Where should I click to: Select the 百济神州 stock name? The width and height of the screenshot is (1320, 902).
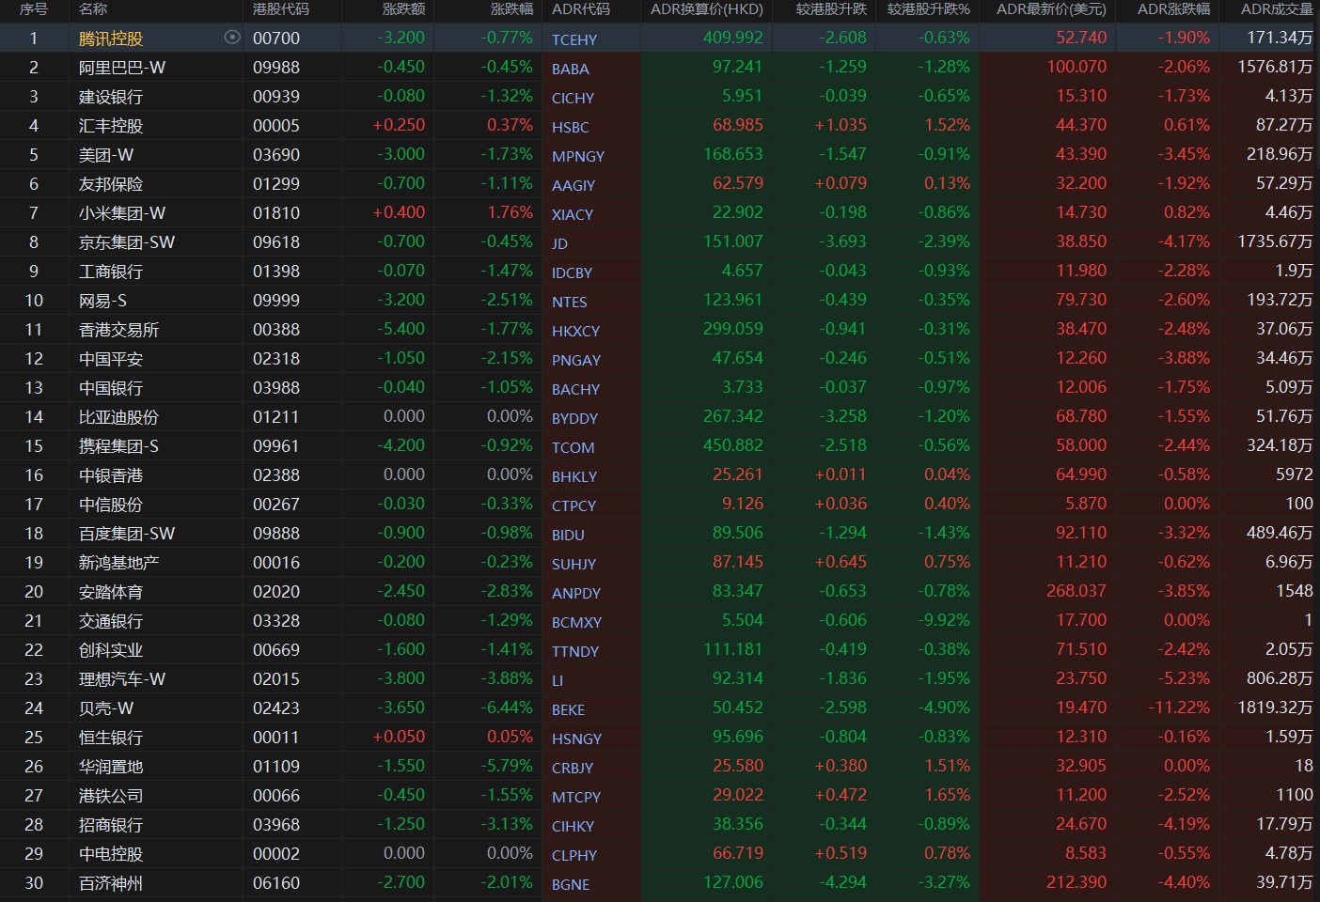pyautogui.click(x=111, y=883)
